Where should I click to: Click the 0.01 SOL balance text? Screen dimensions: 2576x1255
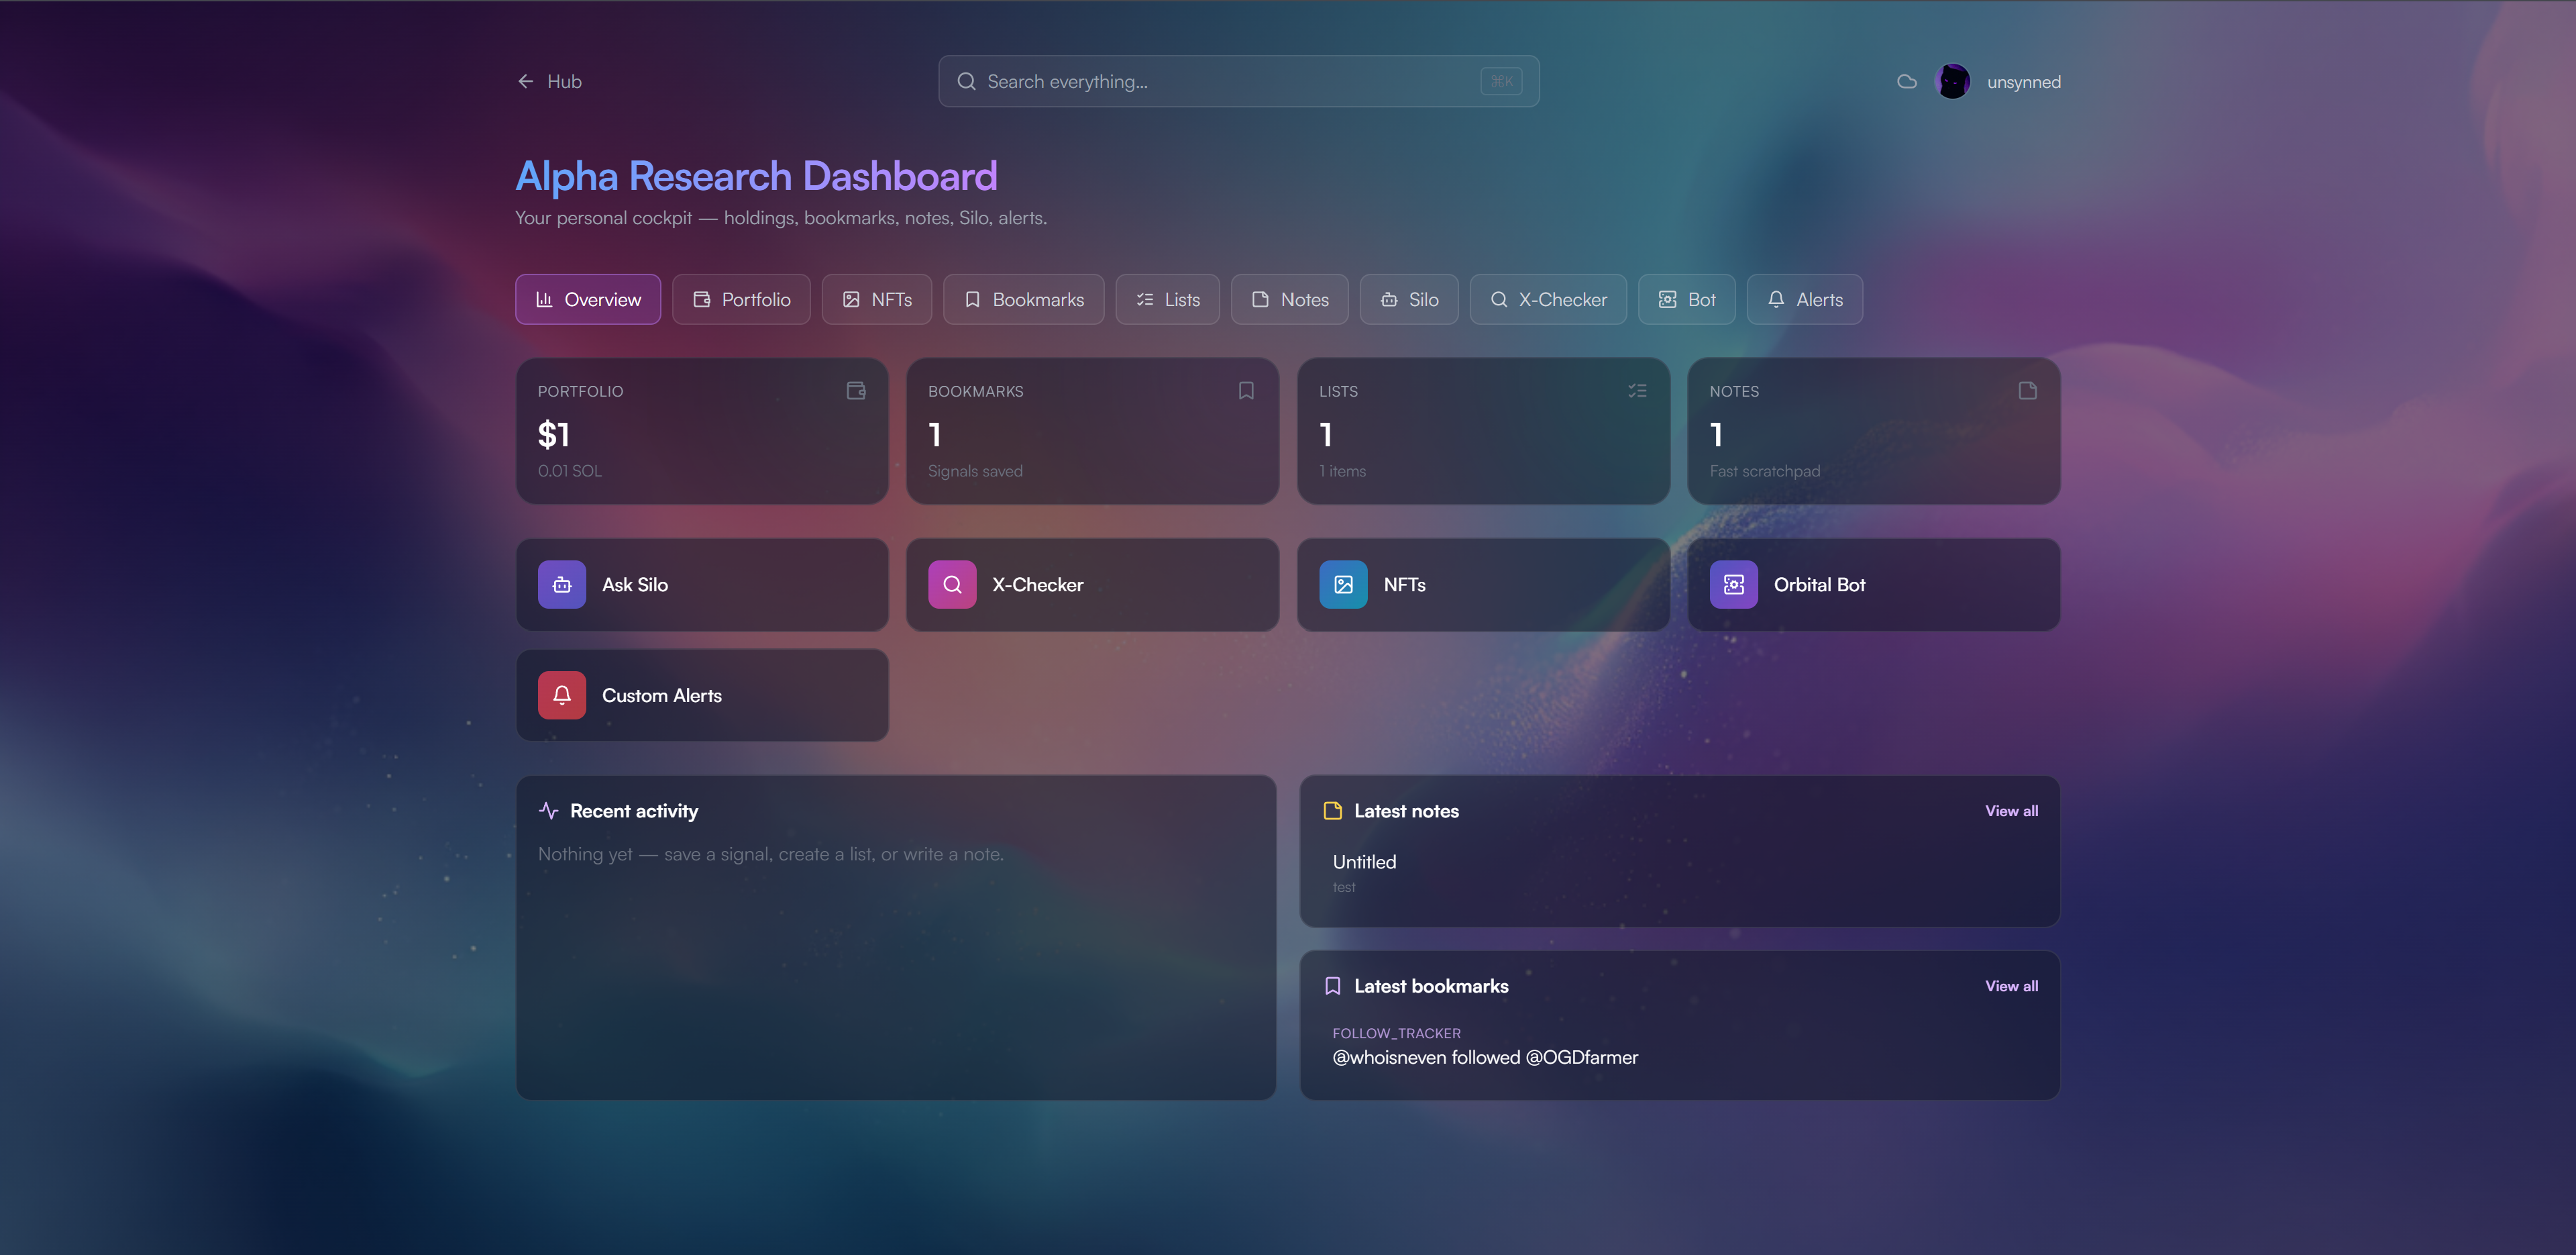570,470
